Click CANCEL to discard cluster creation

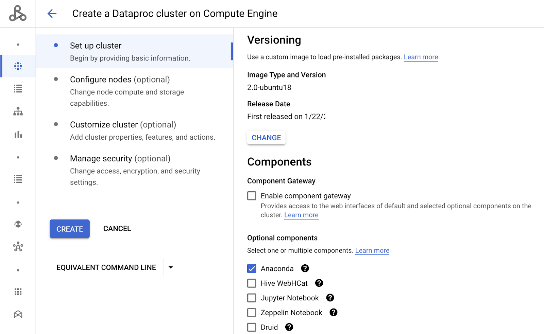click(x=117, y=229)
